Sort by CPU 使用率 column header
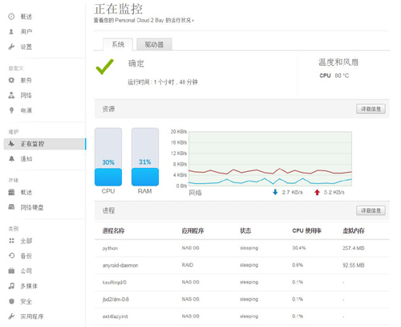The image size is (401, 327). coord(306,231)
